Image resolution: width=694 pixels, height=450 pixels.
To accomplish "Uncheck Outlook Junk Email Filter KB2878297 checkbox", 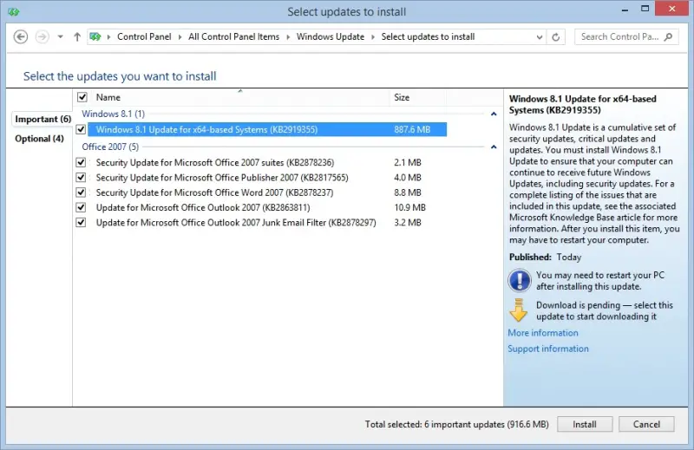I will (x=81, y=223).
